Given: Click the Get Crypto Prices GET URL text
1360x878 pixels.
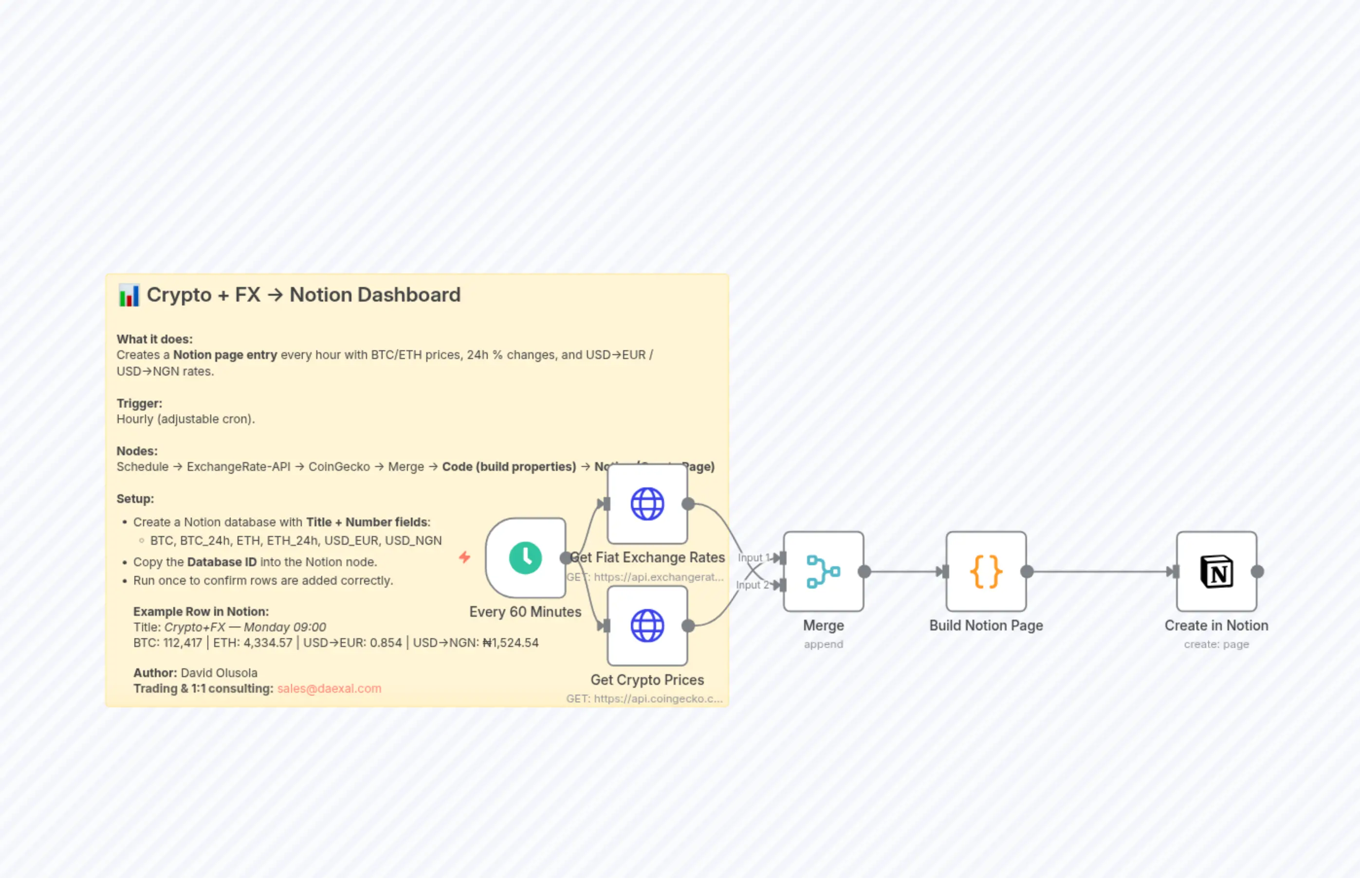Looking at the screenshot, I should coord(644,699).
